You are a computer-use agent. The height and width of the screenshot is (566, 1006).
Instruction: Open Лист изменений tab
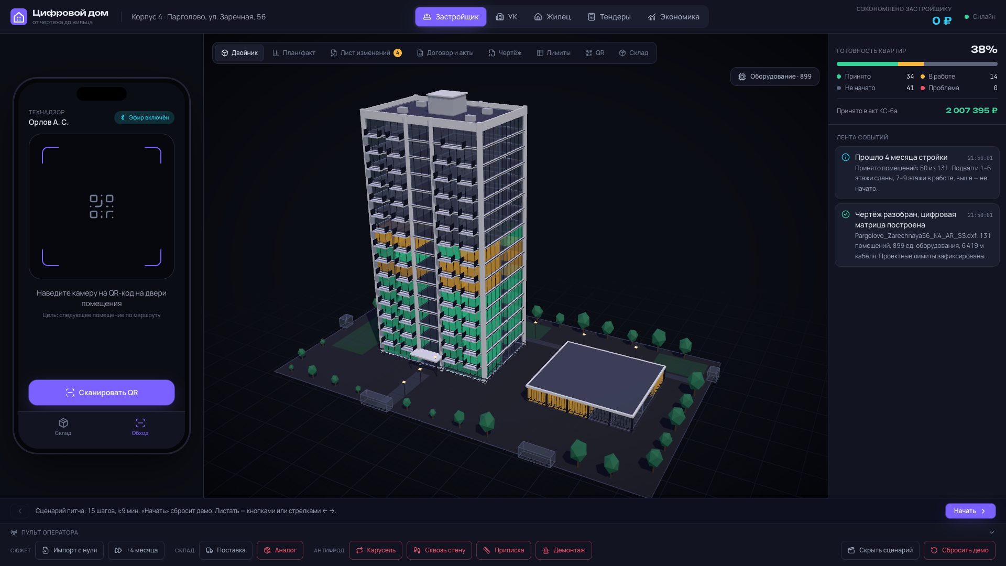(x=366, y=53)
